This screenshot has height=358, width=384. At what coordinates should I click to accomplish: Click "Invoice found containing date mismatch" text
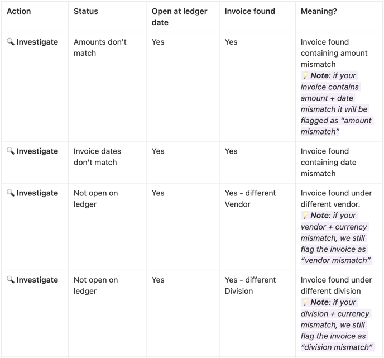pos(328,162)
